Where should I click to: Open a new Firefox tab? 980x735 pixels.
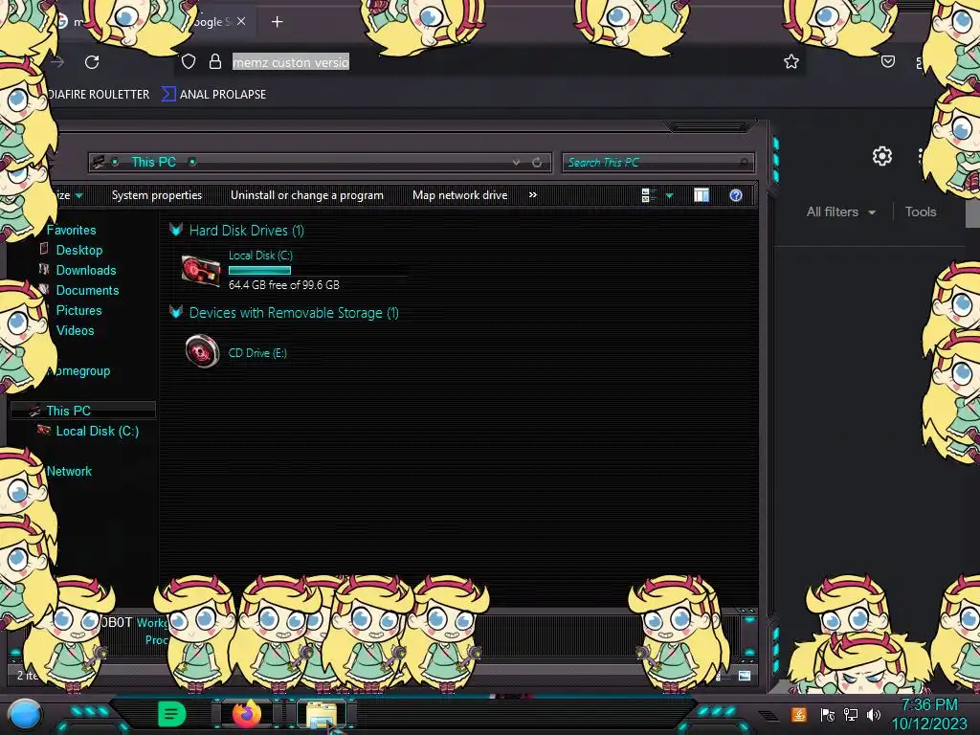tap(277, 22)
